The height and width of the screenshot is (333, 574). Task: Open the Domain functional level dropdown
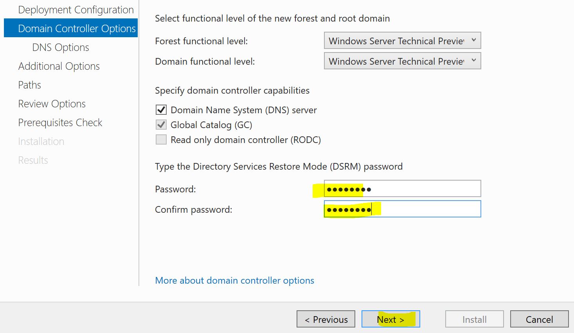pyautogui.click(x=402, y=61)
